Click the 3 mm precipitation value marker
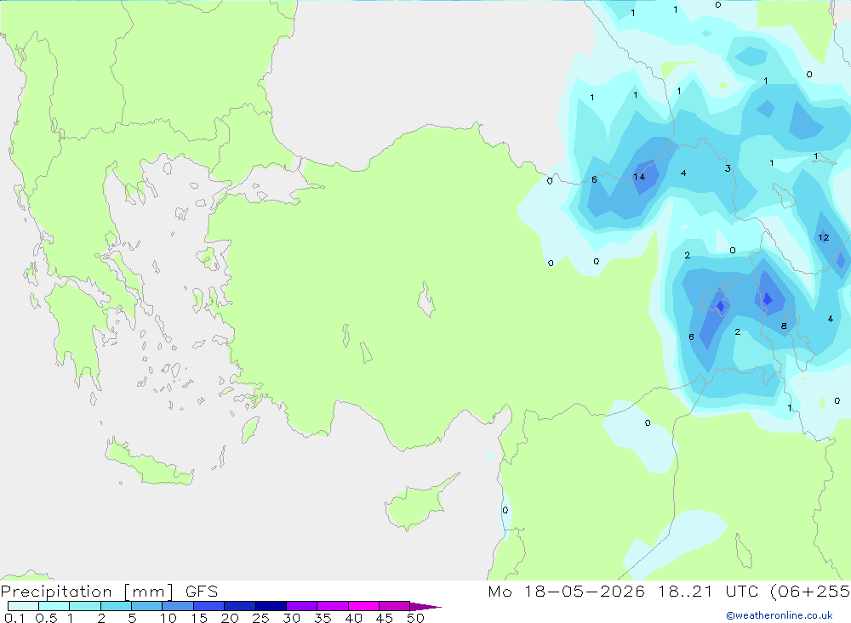The image size is (851, 623). [x=728, y=168]
